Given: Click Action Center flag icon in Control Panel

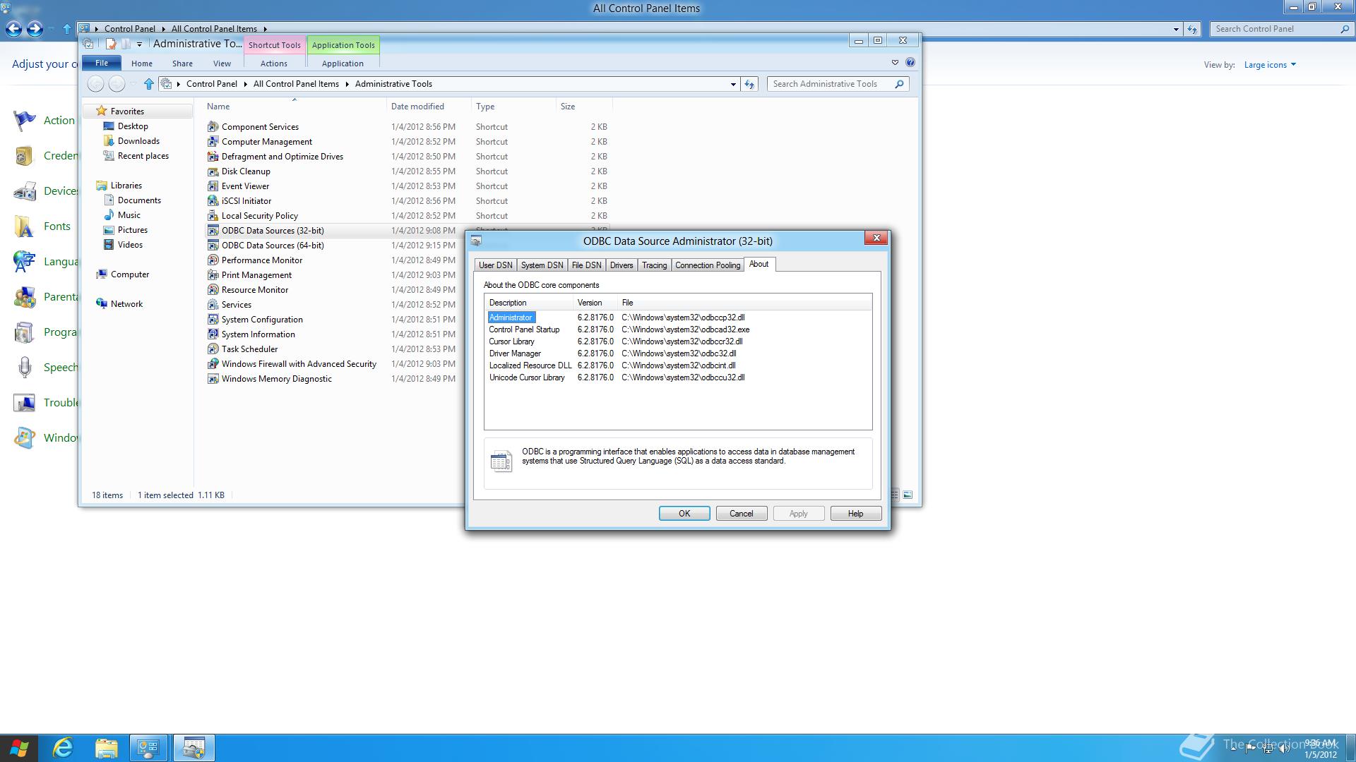Looking at the screenshot, I should click(25, 121).
